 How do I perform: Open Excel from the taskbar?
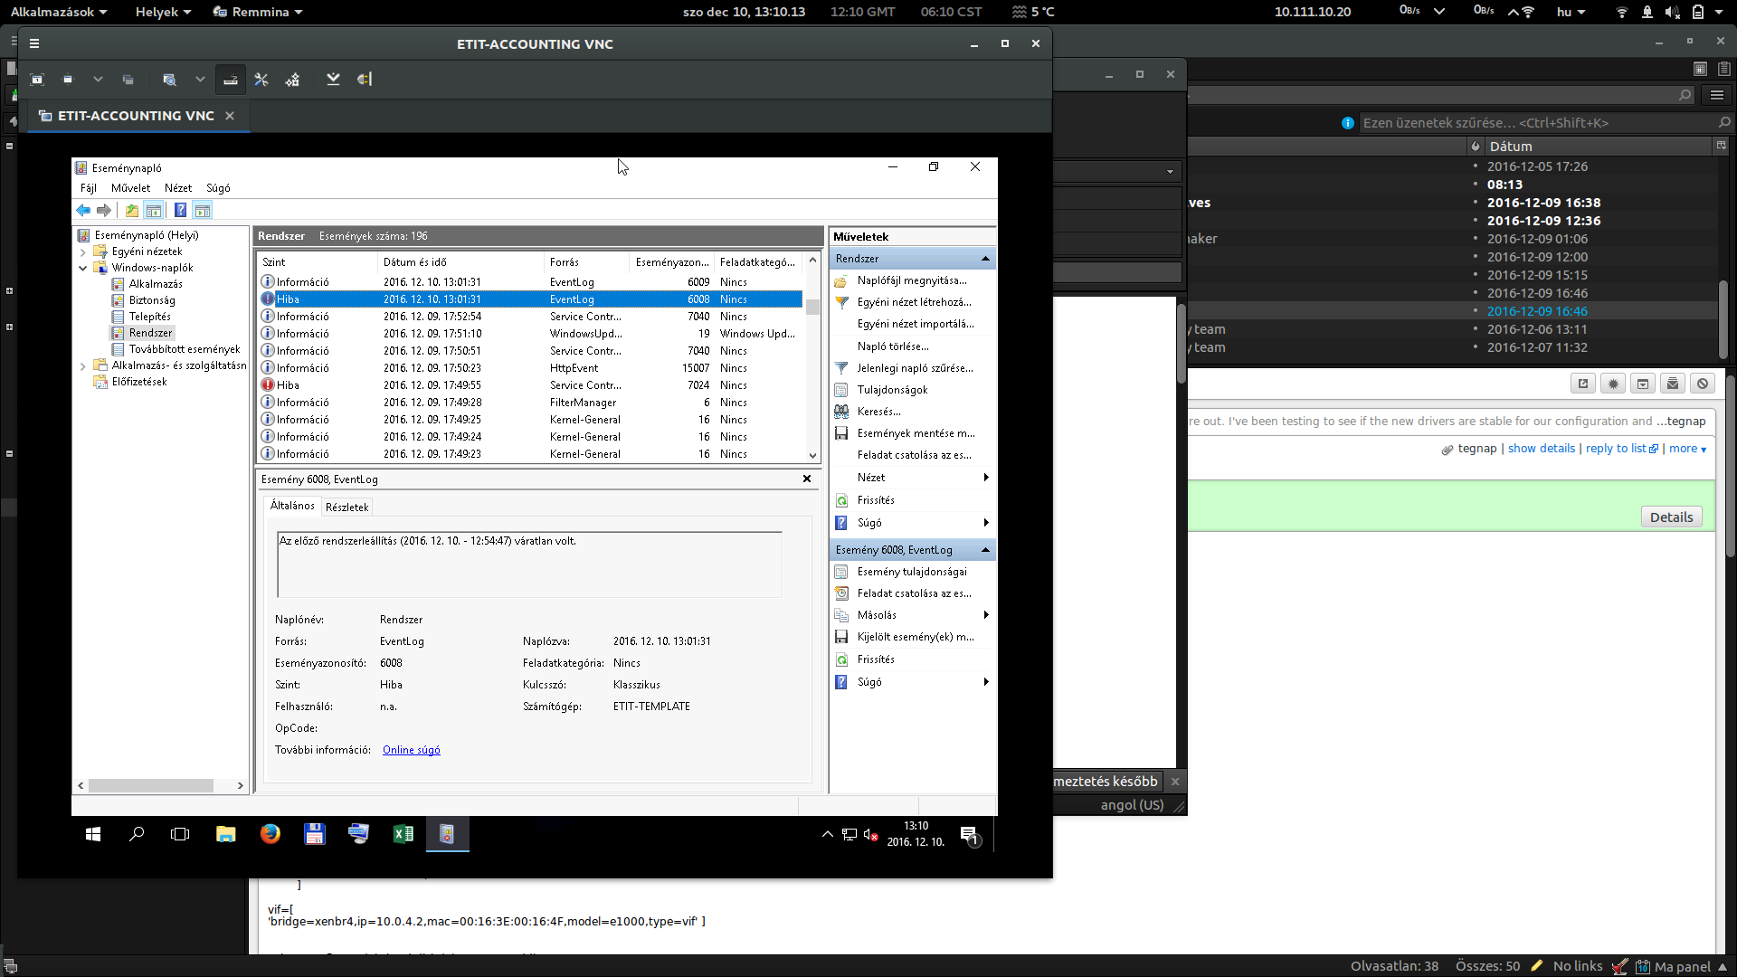(403, 834)
